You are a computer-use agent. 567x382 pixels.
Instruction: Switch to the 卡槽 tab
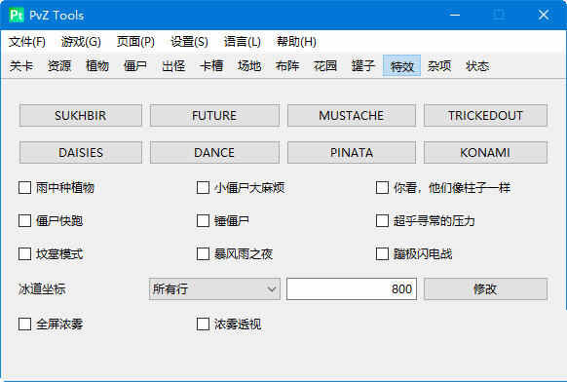(x=211, y=66)
